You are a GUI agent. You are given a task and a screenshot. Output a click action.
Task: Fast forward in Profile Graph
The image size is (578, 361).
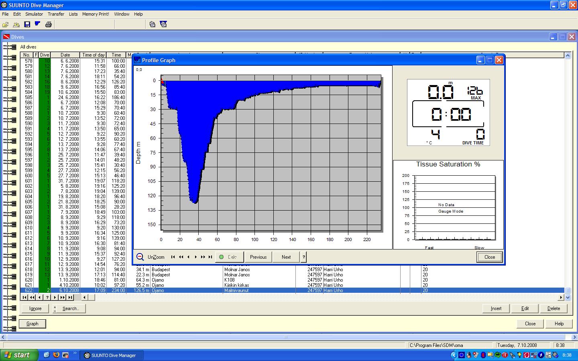pyautogui.click(x=203, y=257)
